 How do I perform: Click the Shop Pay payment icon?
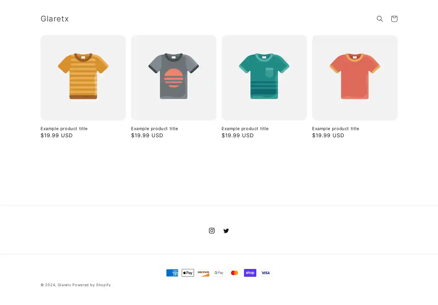[x=250, y=273]
